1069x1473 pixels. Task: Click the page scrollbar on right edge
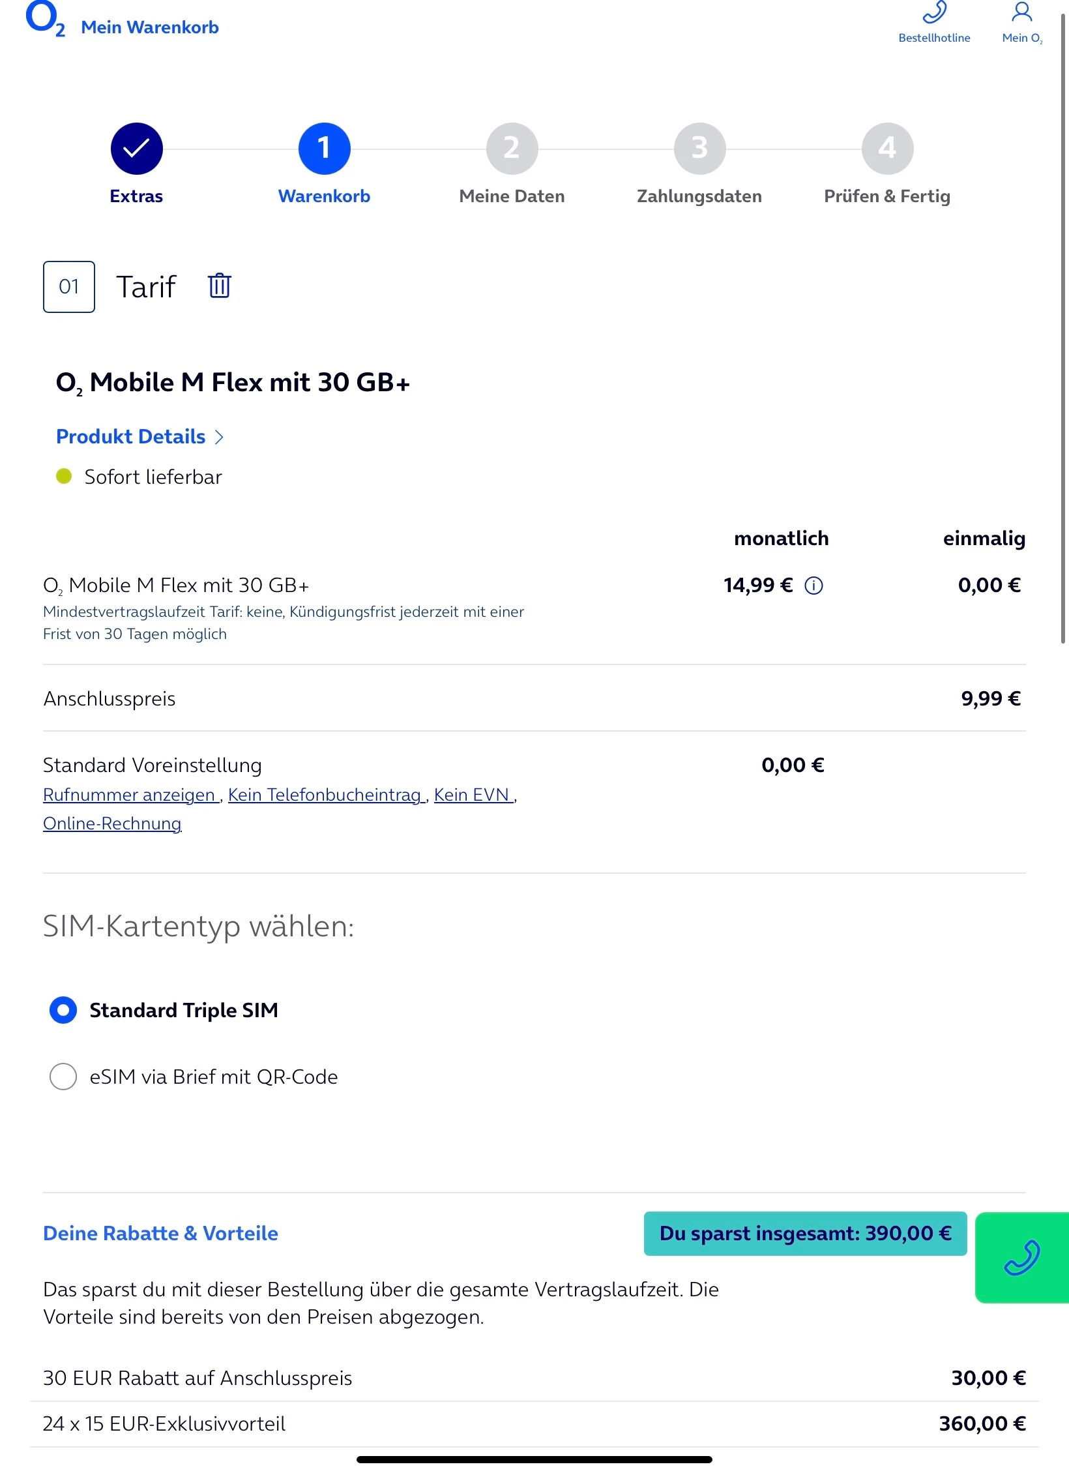(1063, 326)
